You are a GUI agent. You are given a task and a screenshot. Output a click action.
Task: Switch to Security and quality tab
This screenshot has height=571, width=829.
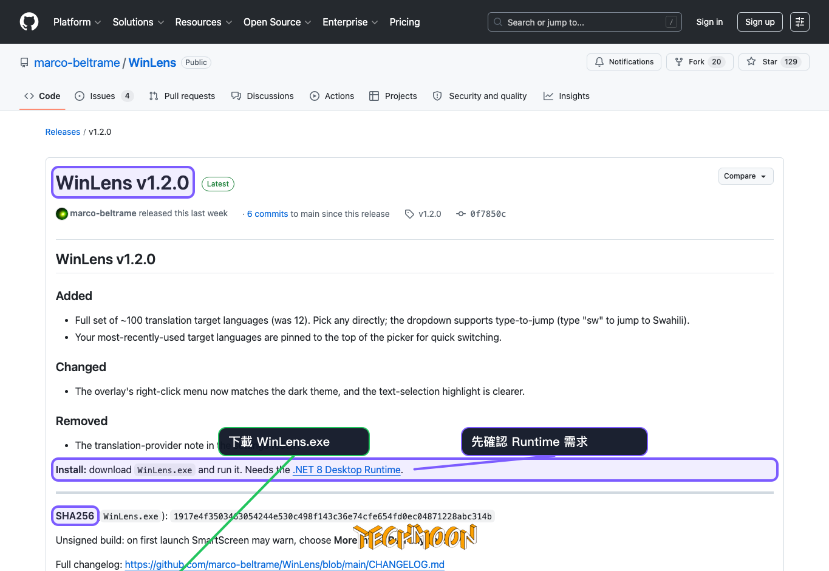pos(480,96)
